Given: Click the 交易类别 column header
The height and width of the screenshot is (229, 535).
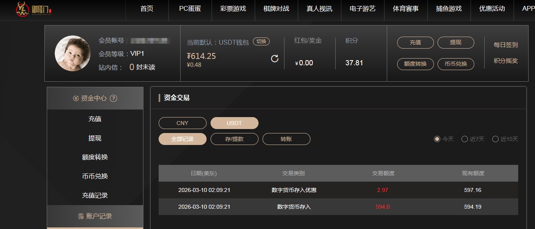Looking at the screenshot, I should pyautogui.click(x=294, y=173).
